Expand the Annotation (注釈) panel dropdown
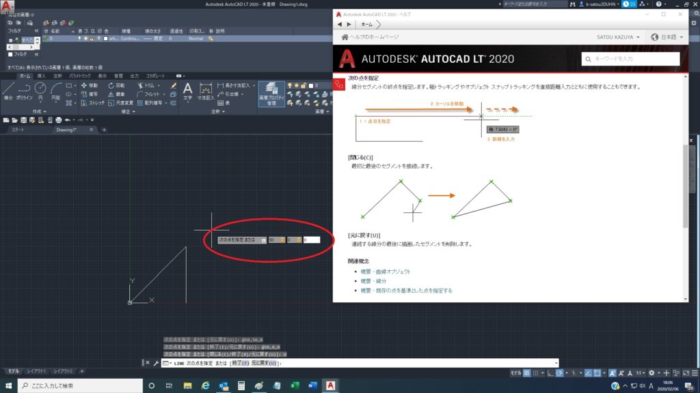Screen dimensions: 700x393 click(217, 111)
